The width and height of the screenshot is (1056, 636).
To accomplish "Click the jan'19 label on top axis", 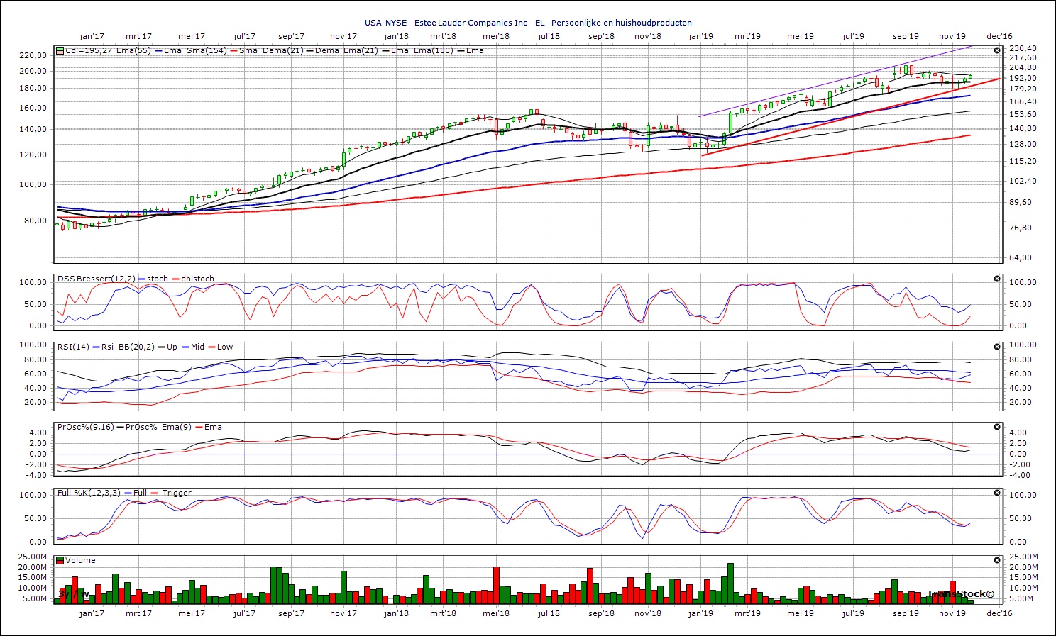I will [700, 36].
